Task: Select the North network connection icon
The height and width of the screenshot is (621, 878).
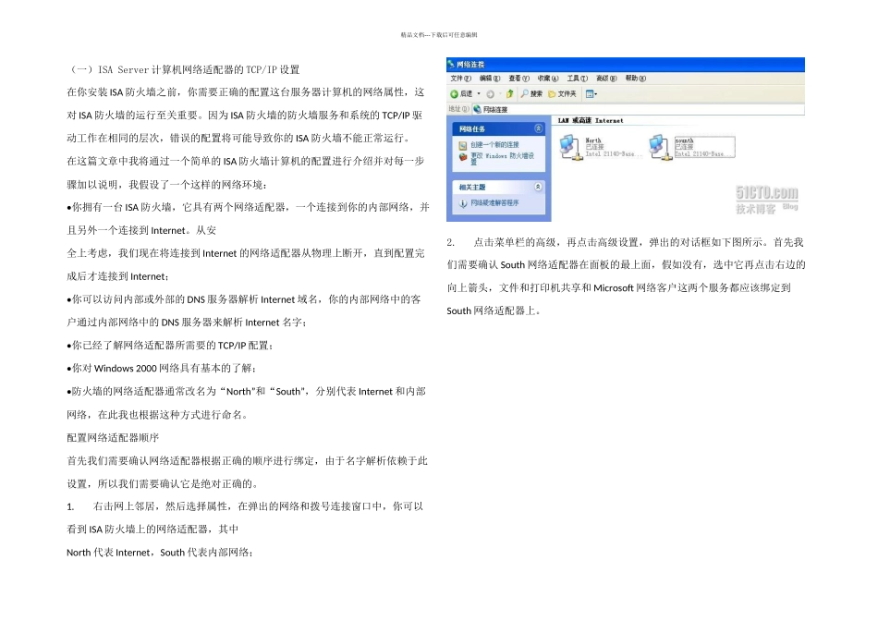Action: (570, 147)
